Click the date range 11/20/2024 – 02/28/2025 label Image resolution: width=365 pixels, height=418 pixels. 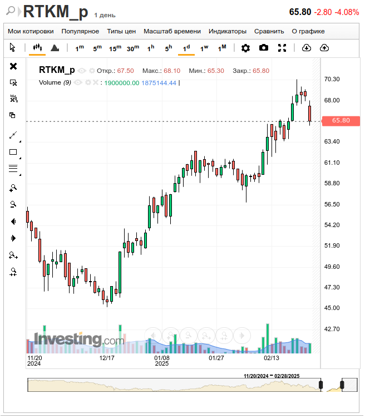(272, 376)
